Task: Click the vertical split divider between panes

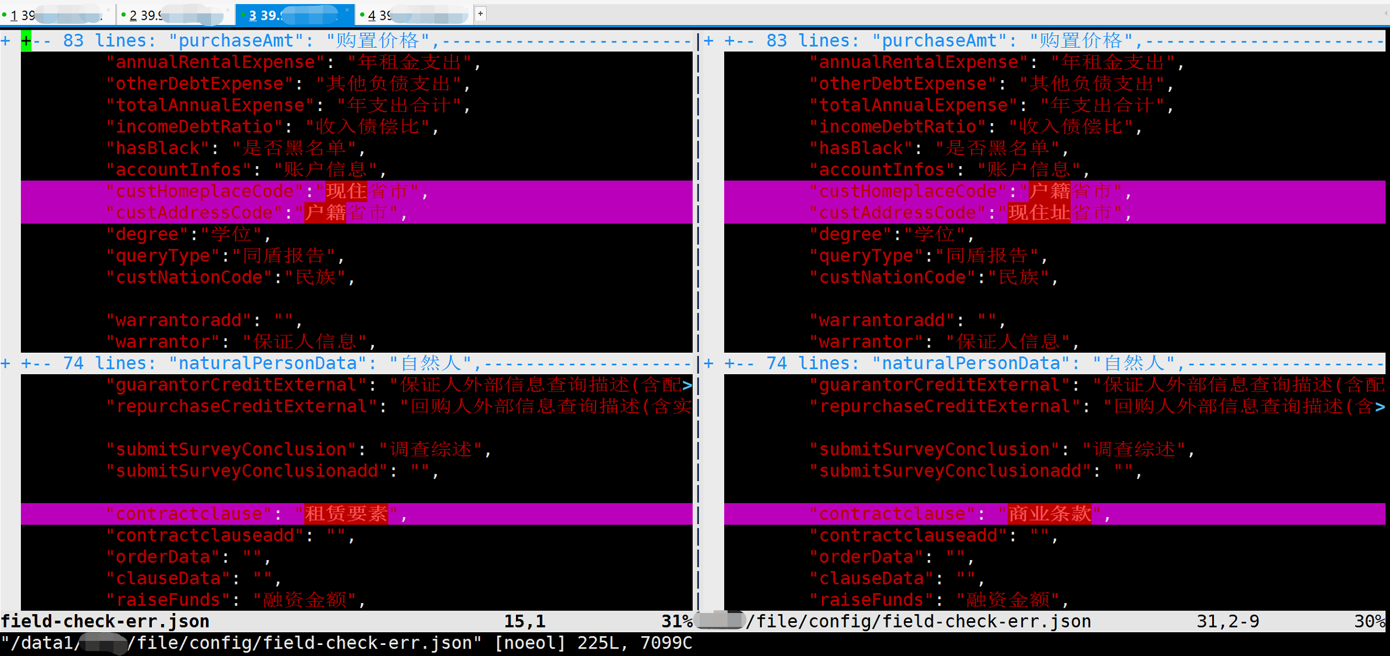Action: 698,291
